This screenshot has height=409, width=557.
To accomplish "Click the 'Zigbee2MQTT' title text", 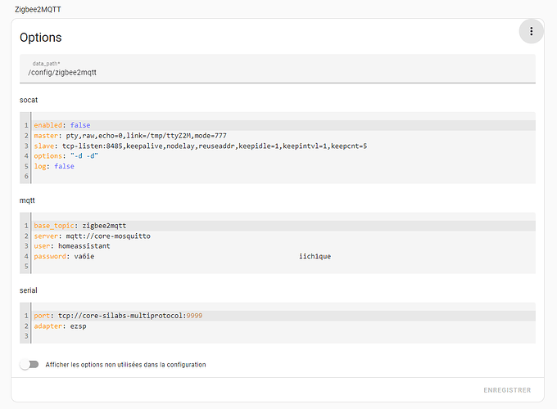I will click(x=38, y=10).
